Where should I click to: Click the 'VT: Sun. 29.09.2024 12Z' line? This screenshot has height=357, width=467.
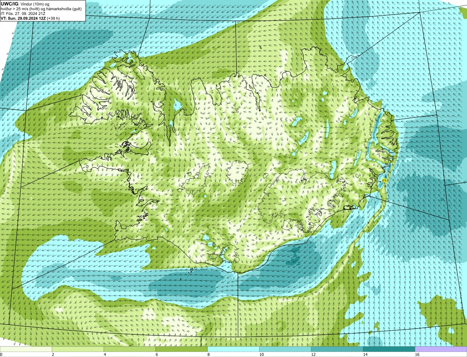coord(30,18)
